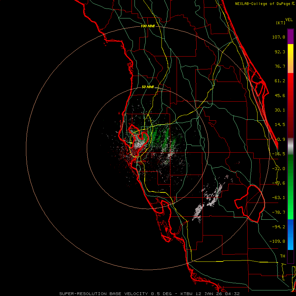Image resolution: width=296 pixels, height=296 pixels.
Task: Click the VEL legend title
Action: (x=289, y=20)
